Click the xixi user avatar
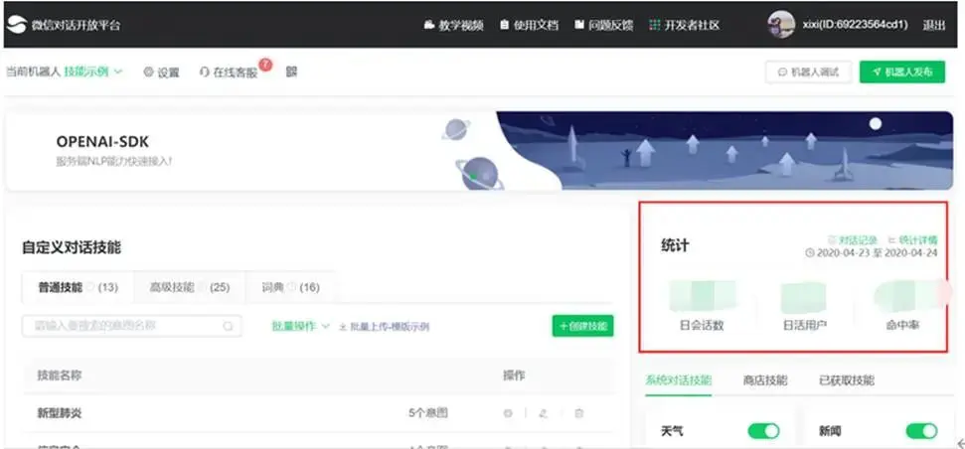Image resolution: width=965 pixels, height=449 pixels. [x=781, y=25]
